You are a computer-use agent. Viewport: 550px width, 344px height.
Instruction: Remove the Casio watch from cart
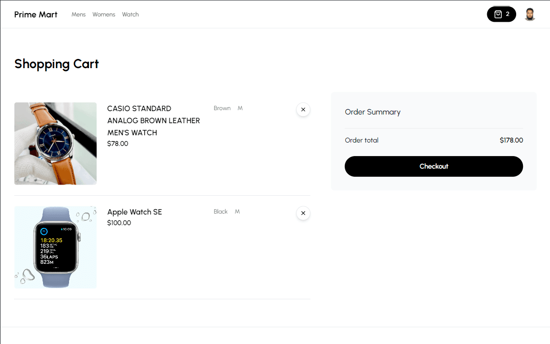pos(303,110)
